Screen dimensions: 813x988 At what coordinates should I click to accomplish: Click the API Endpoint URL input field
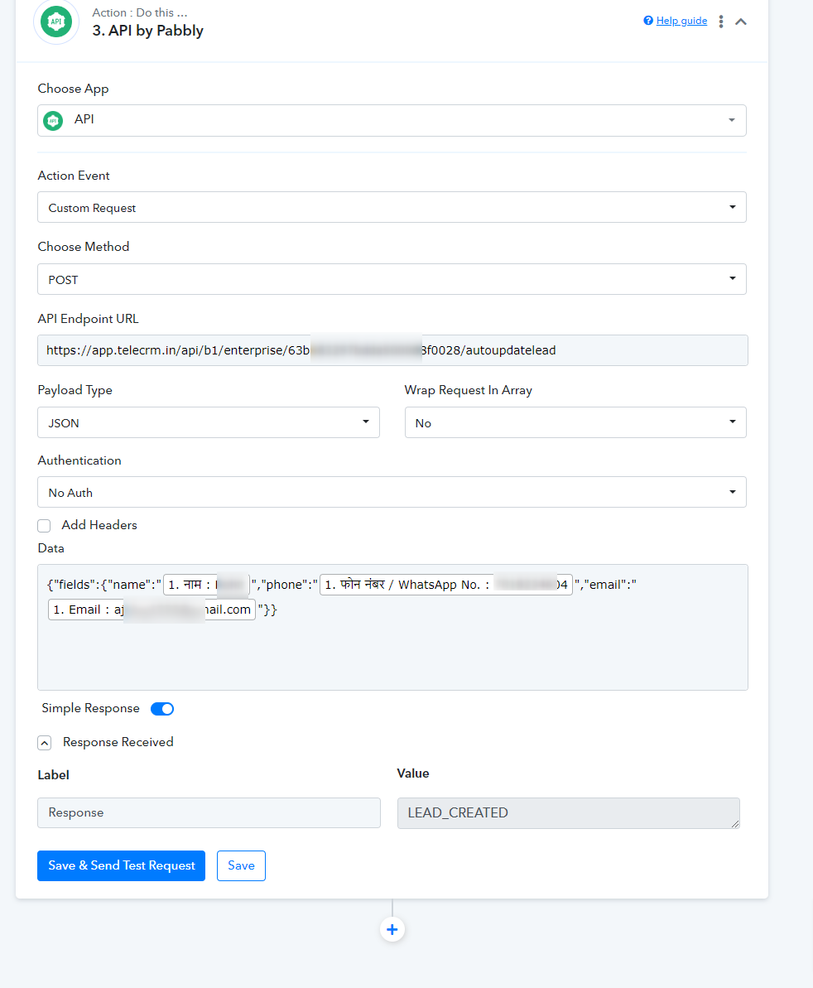[x=392, y=350]
